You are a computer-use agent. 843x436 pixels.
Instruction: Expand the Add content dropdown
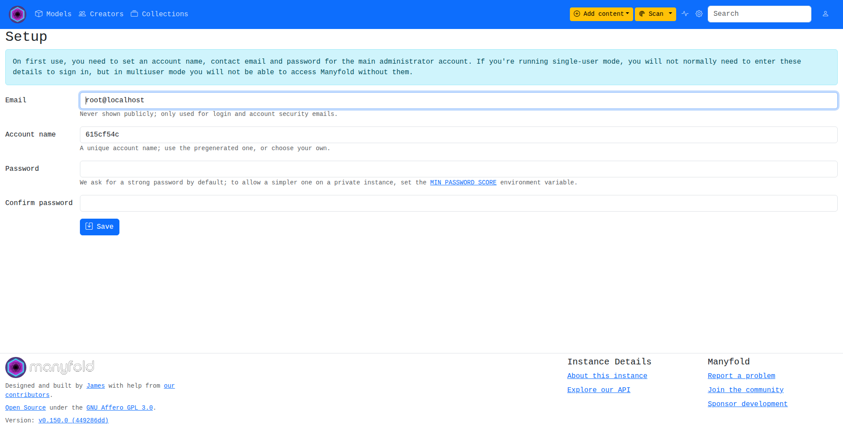coord(601,14)
